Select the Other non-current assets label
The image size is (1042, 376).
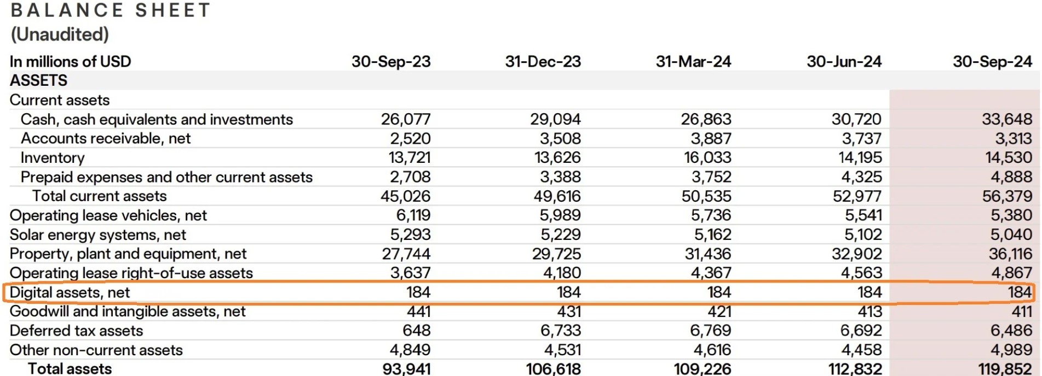96,350
